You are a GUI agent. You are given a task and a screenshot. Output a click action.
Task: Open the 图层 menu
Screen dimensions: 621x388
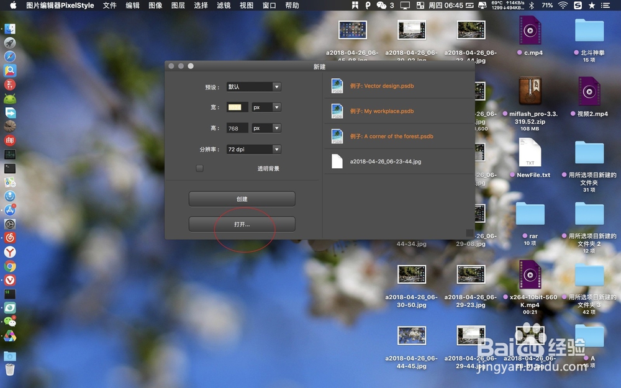click(x=178, y=6)
